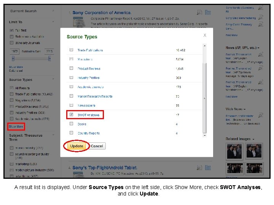274x205 pixels.
Task: Open second thumbnail in top Related Images row
Action: [x=254, y=151]
